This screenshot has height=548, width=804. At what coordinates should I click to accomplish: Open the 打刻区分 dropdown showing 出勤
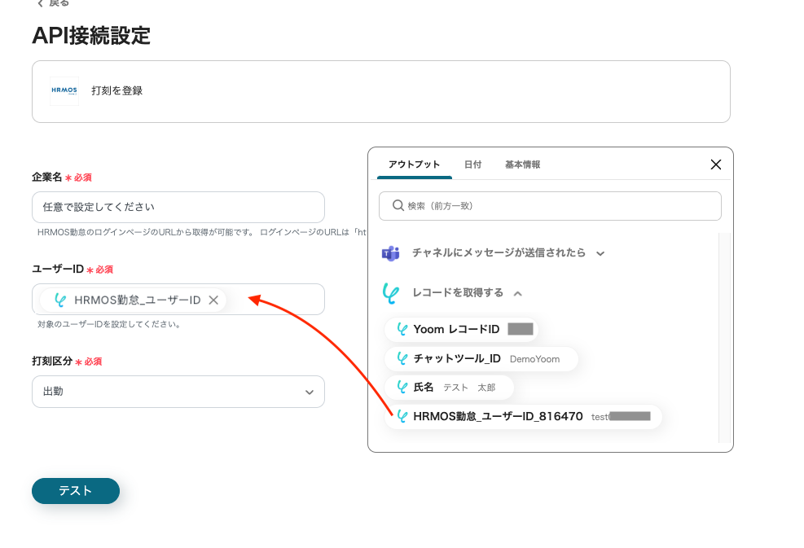click(x=178, y=392)
